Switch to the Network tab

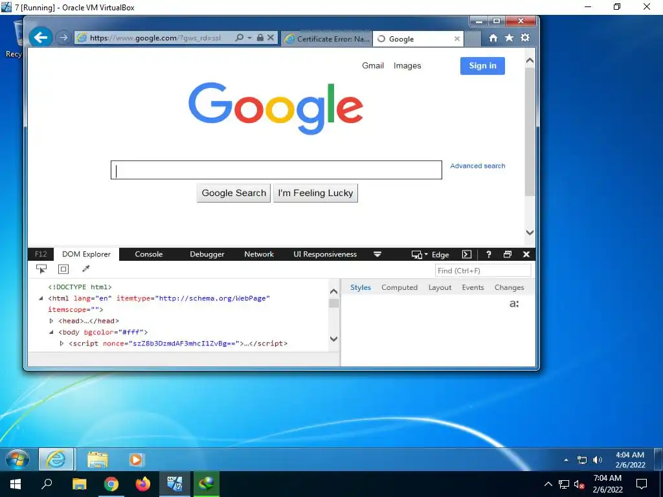tap(259, 254)
